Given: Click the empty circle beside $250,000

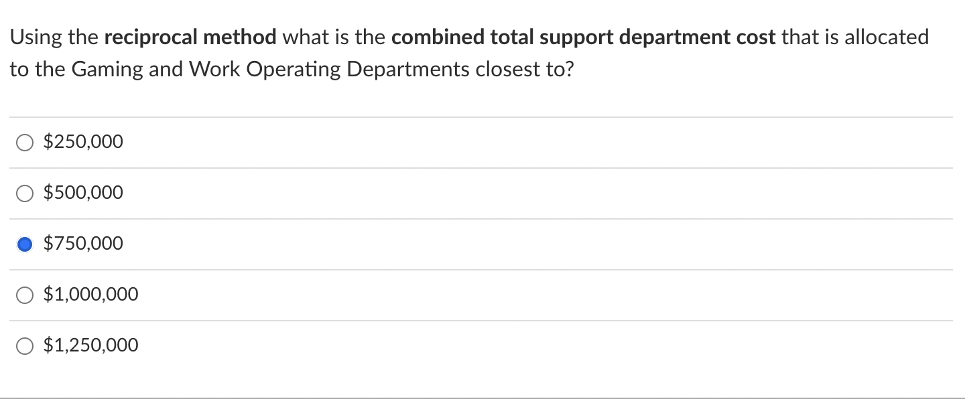Looking at the screenshot, I should point(25,142).
